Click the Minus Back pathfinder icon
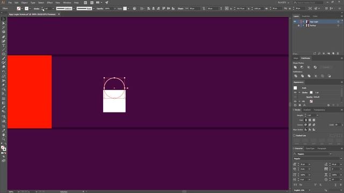The image size is (344, 193). (329, 76)
